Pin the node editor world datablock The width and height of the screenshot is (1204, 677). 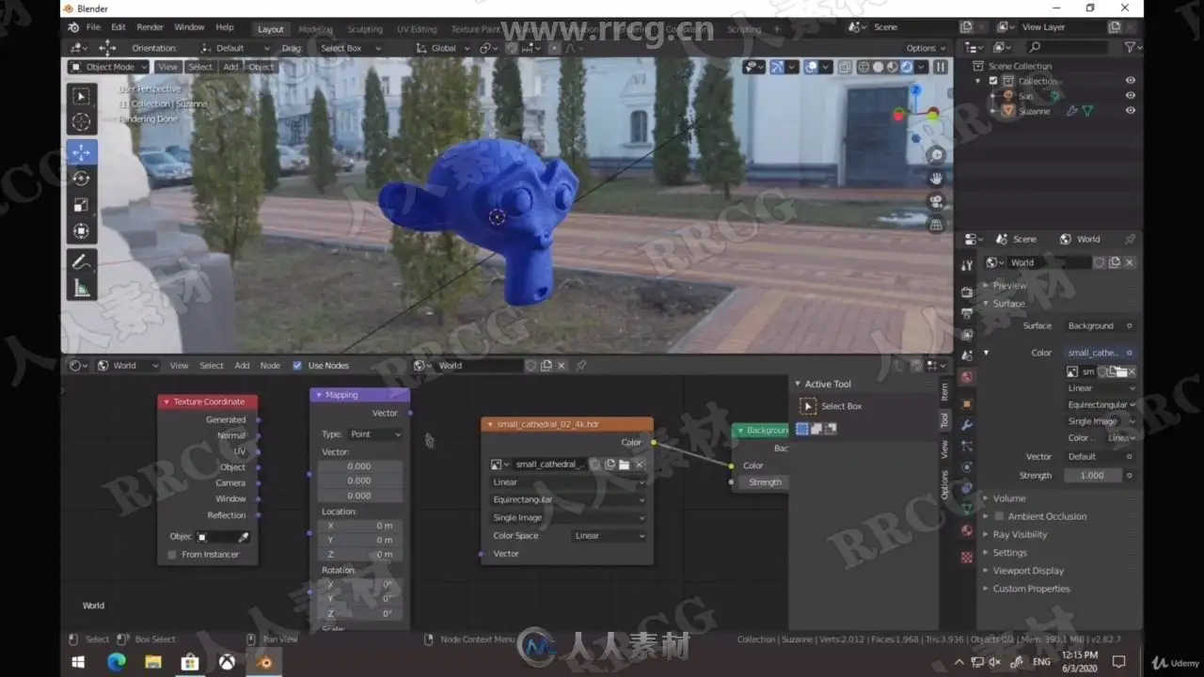[x=581, y=366]
